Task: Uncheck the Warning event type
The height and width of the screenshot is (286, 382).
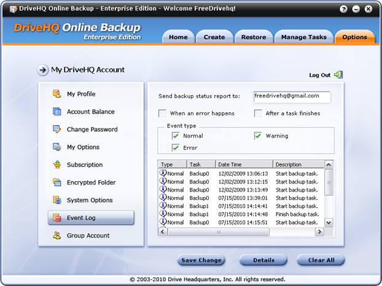Action: (258, 136)
